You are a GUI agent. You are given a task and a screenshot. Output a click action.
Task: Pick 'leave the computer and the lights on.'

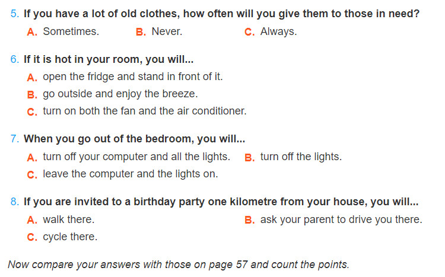point(131,174)
